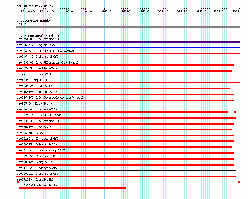Click the nsv6554308 (Sedlazeck2020) label
This screenshot has width=248, height=199.
38,39
